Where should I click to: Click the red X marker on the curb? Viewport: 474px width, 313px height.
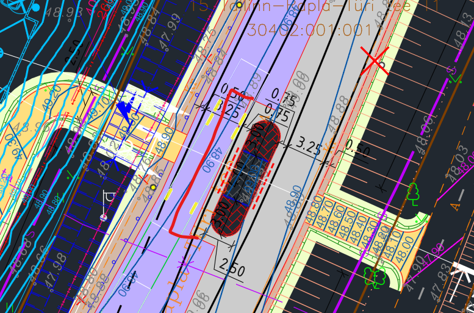coord(374,60)
